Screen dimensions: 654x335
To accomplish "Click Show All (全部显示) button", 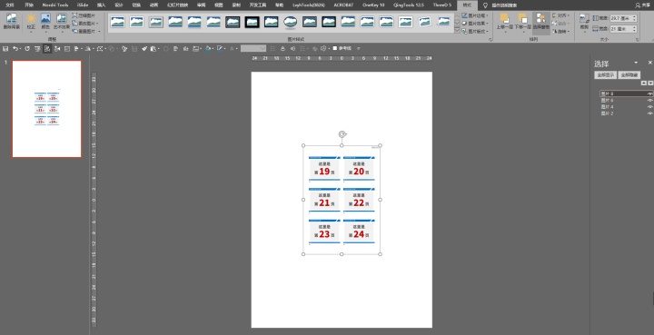I will pyautogui.click(x=605, y=75).
